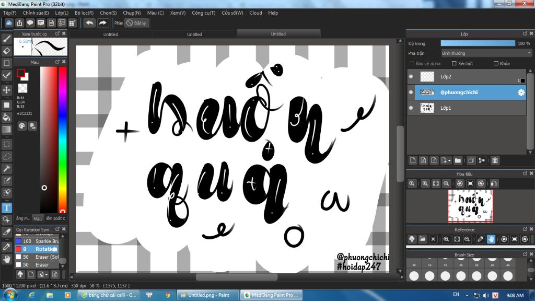
Task: Open the Cloud menu
Action: pyautogui.click(x=255, y=13)
